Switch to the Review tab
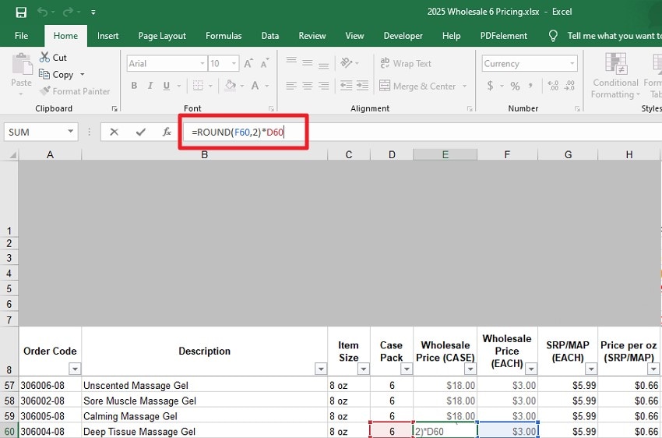Image resolution: width=662 pixels, height=438 pixels. 312,36
